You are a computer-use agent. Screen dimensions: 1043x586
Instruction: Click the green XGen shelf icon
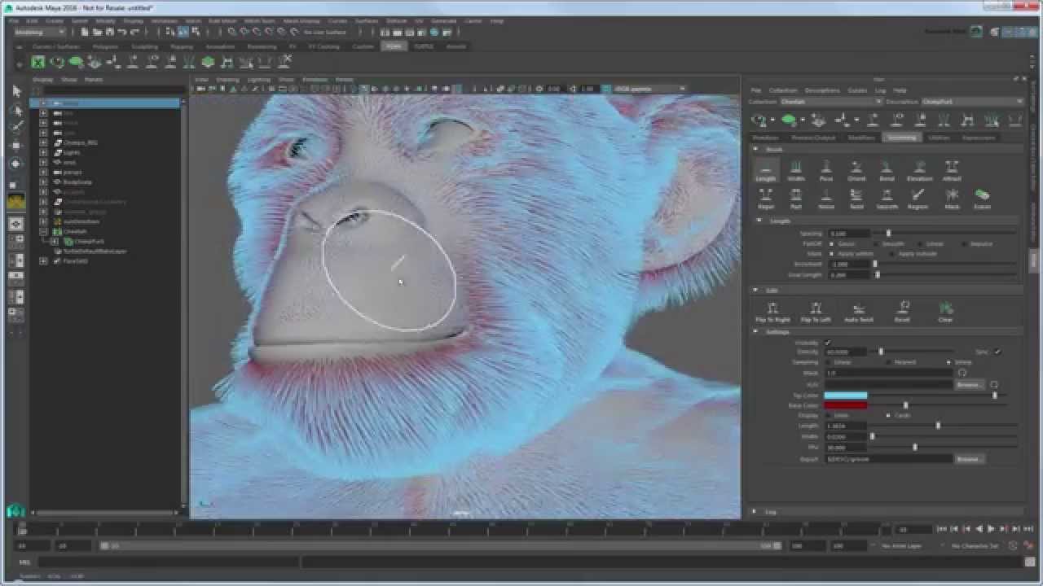point(38,62)
